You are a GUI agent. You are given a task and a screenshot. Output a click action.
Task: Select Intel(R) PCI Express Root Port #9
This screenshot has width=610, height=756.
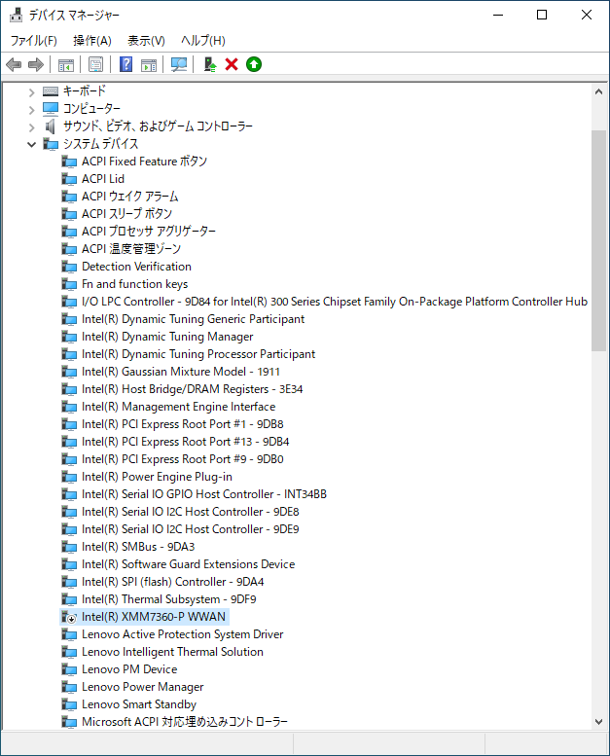[182, 459]
